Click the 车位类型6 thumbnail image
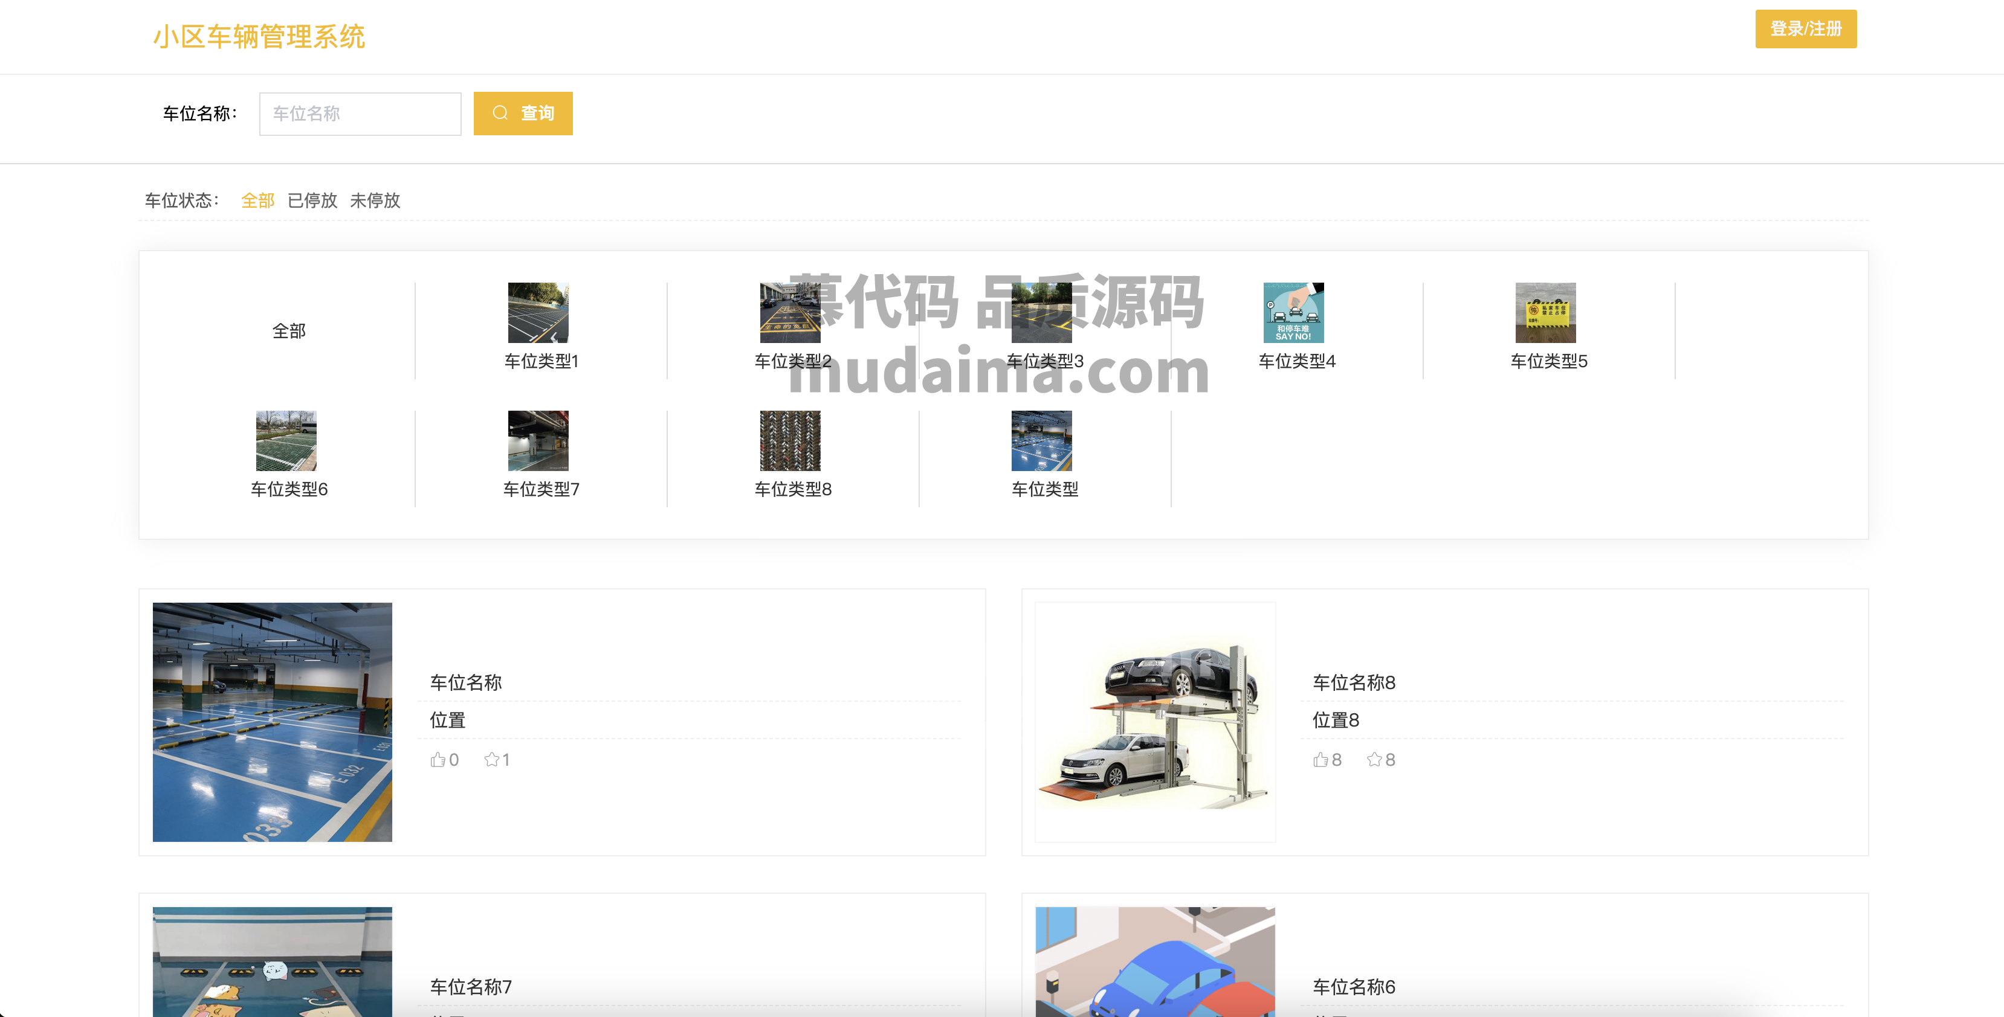The width and height of the screenshot is (2004, 1017). [286, 441]
